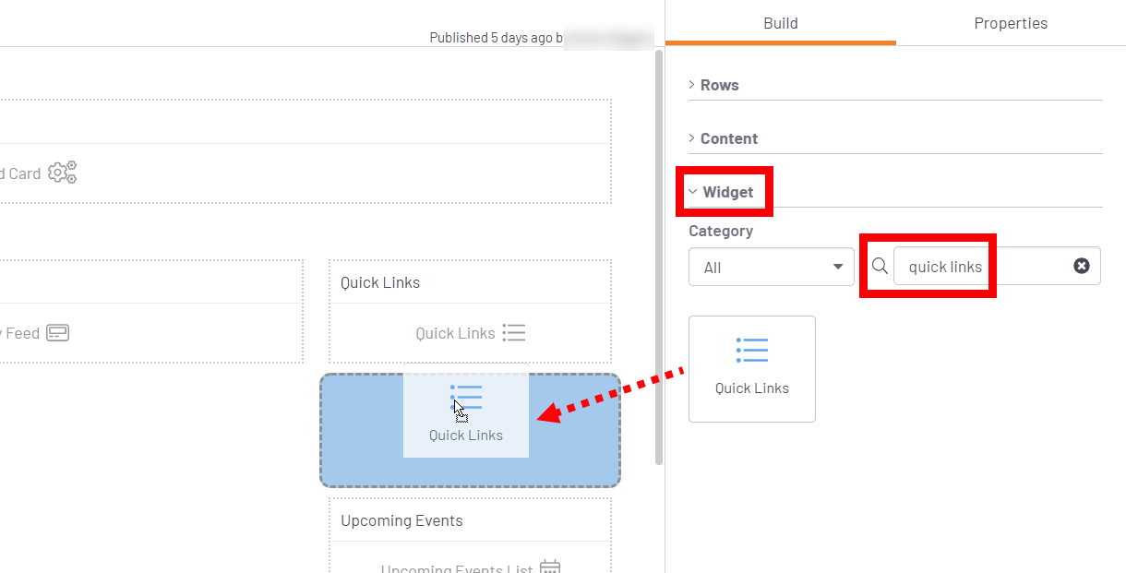This screenshot has height=573, width=1126.
Task: Switch to the Properties tab
Action: coord(1011,23)
